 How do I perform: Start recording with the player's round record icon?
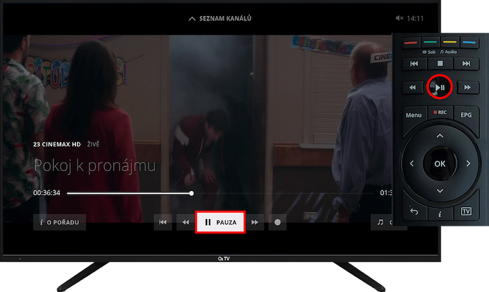click(x=277, y=223)
